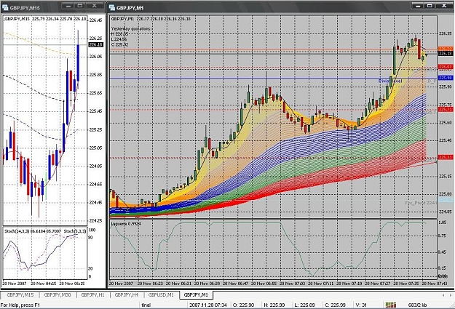Screen dimensions: 455x309
Task: Click the '20 Nov 06:15' time label in M15 chart
Action: 72,284
